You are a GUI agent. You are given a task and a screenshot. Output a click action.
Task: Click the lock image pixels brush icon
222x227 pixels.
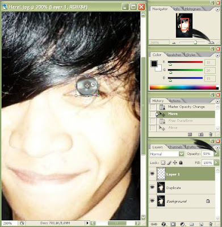(169, 162)
